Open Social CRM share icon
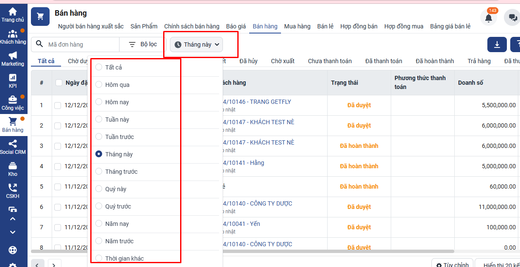 tap(13, 144)
